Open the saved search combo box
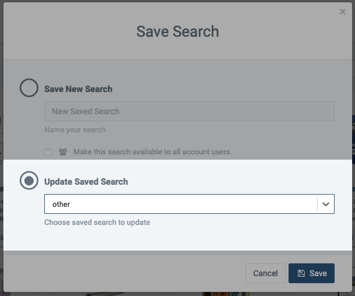This screenshot has height=296, width=355. (x=189, y=204)
